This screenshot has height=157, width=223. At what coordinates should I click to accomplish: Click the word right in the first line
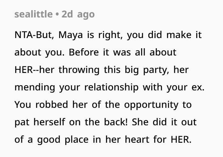tap(109, 35)
